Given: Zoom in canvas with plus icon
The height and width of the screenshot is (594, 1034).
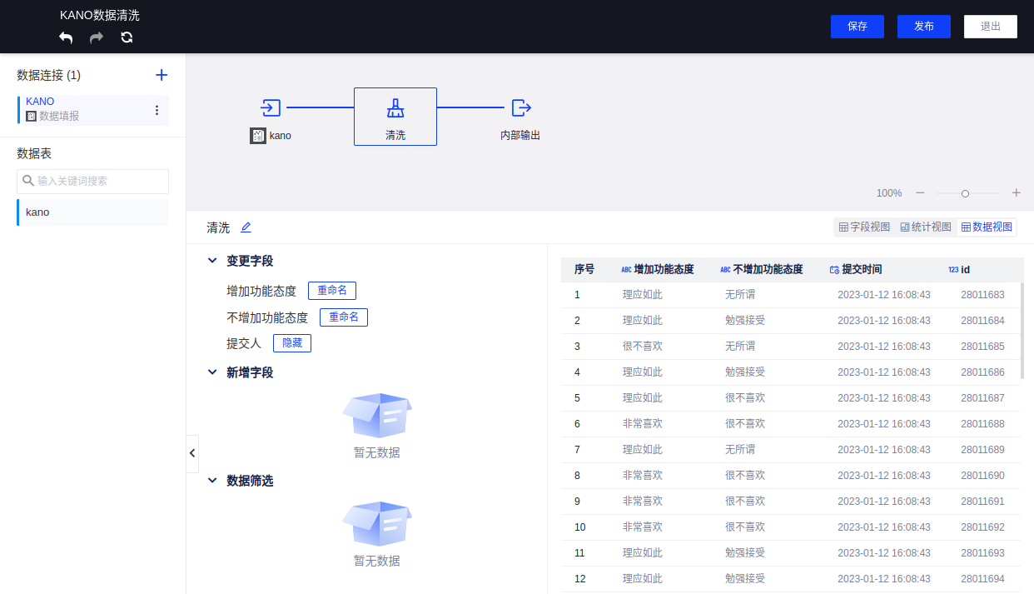Looking at the screenshot, I should coord(1016,192).
